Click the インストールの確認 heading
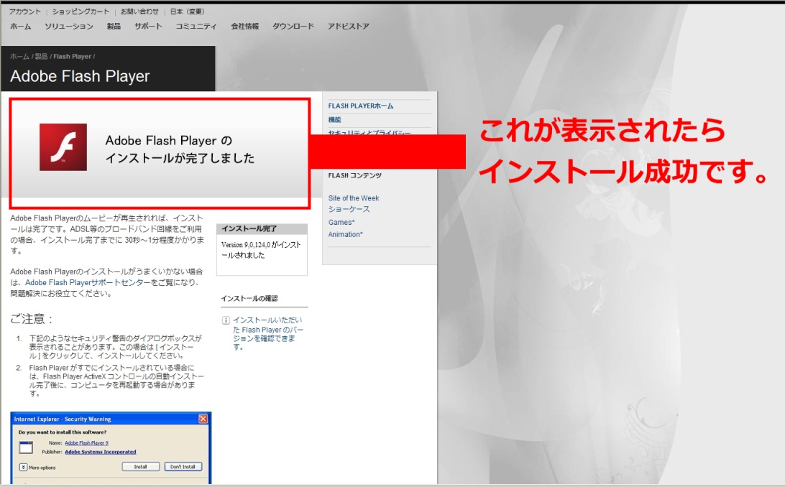This screenshot has height=487, width=785. [x=249, y=299]
